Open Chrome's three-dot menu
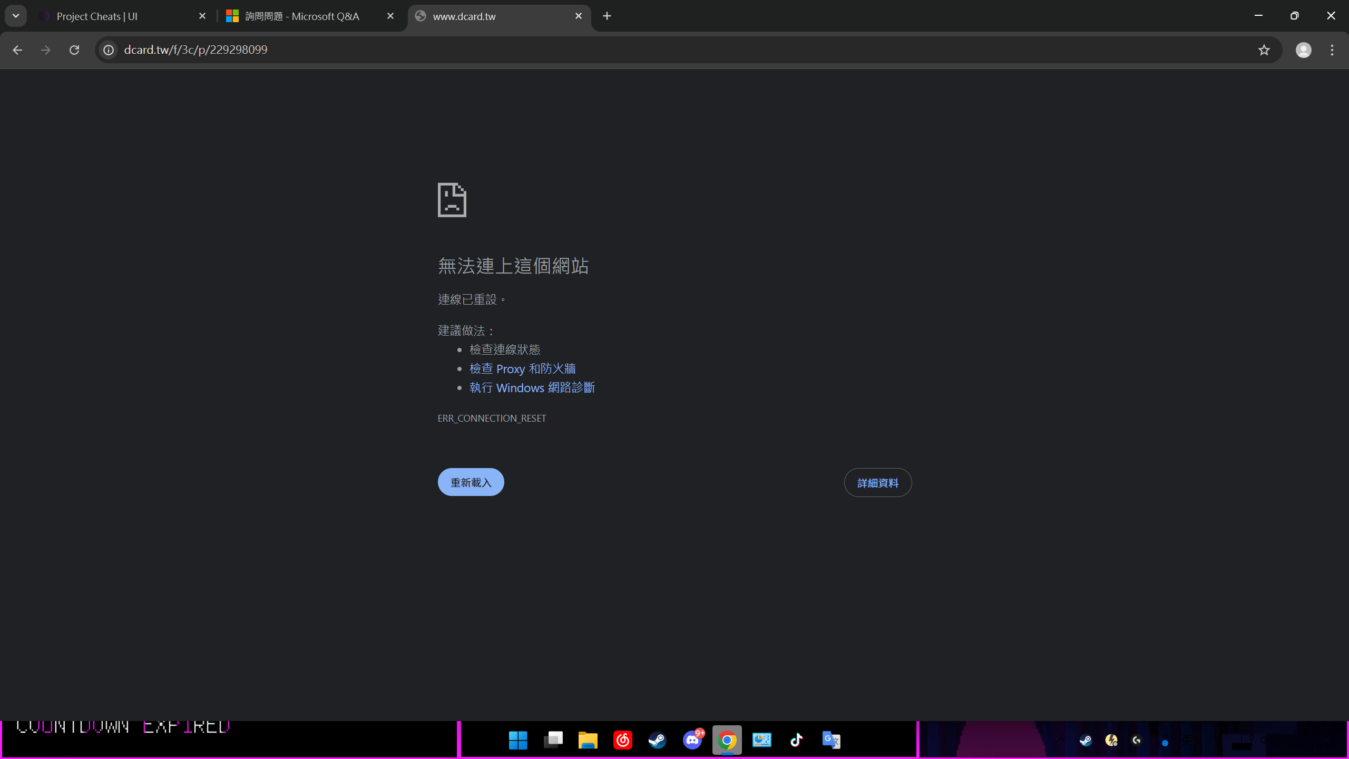The width and height of the screenshot is (1349, 759). tap(1332, 50)
